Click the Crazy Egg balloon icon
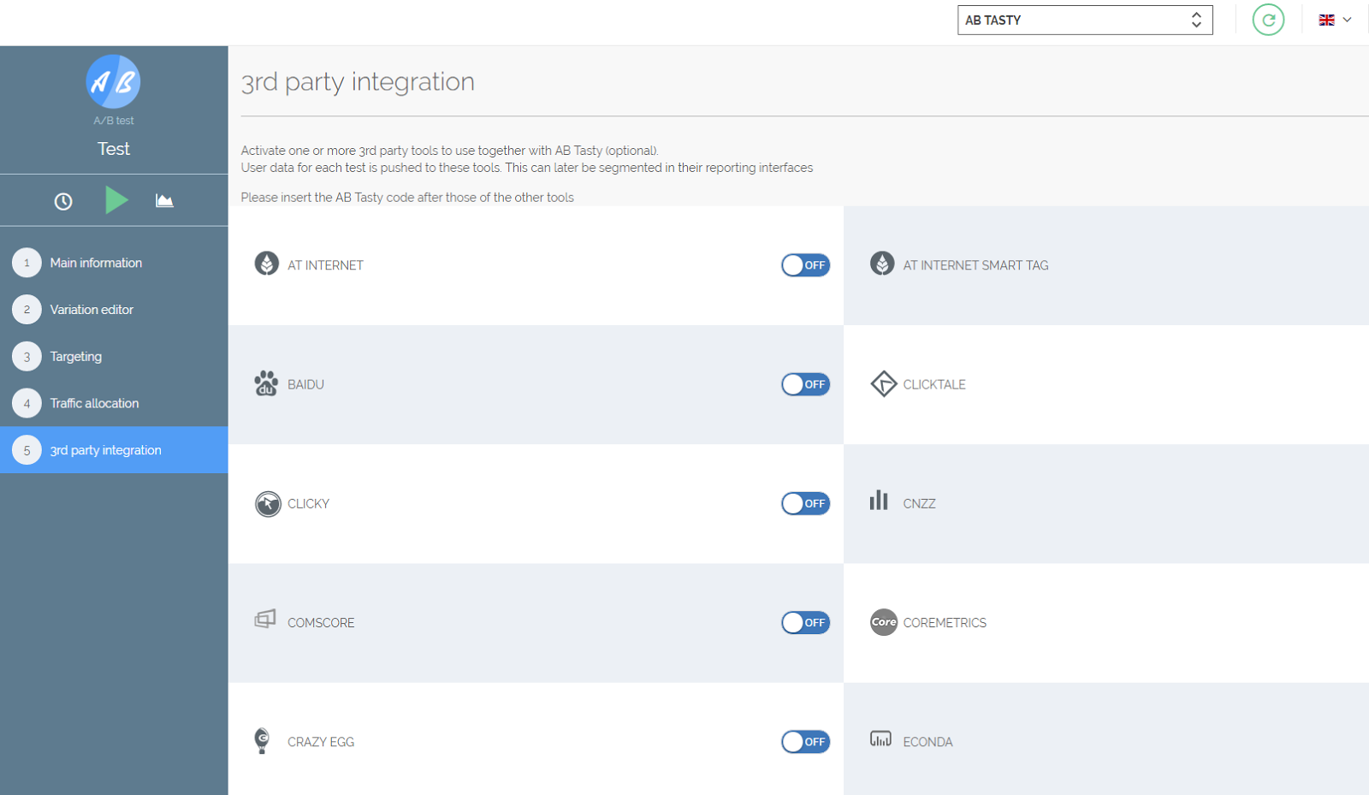This screenshot has height=795, width=1369. (263, 741)
